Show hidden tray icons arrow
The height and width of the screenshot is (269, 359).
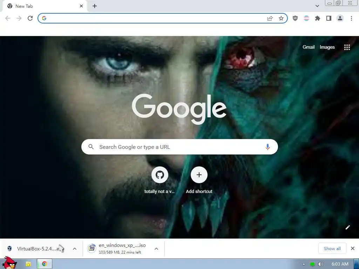(304, 264)
